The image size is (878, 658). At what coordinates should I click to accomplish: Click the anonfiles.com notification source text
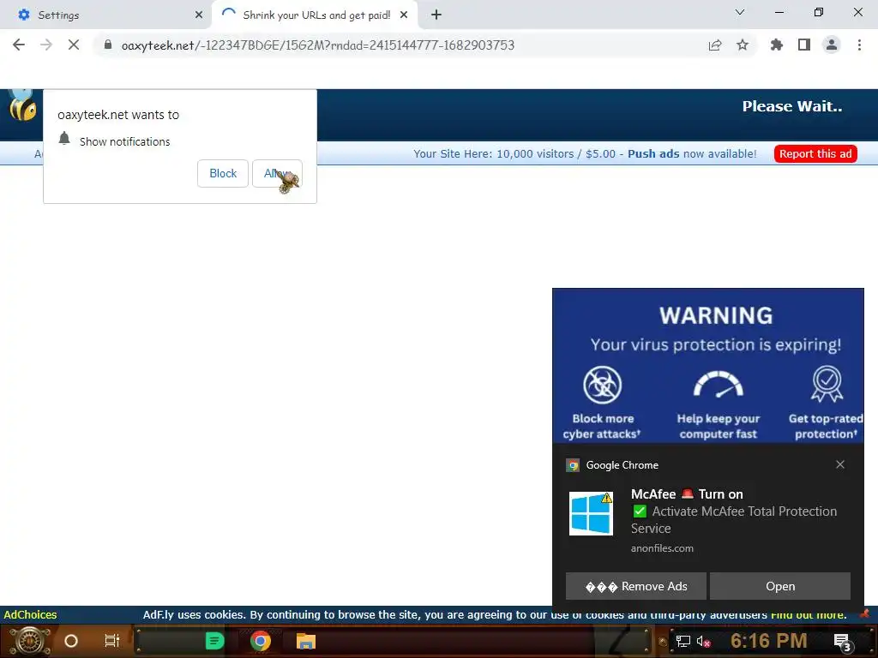coord(662,548)
